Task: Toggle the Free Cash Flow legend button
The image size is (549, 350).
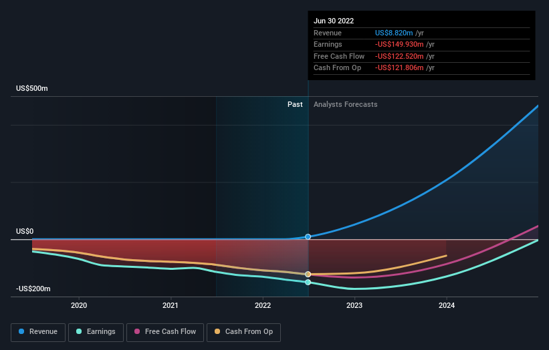Action: tap(165, 332)
